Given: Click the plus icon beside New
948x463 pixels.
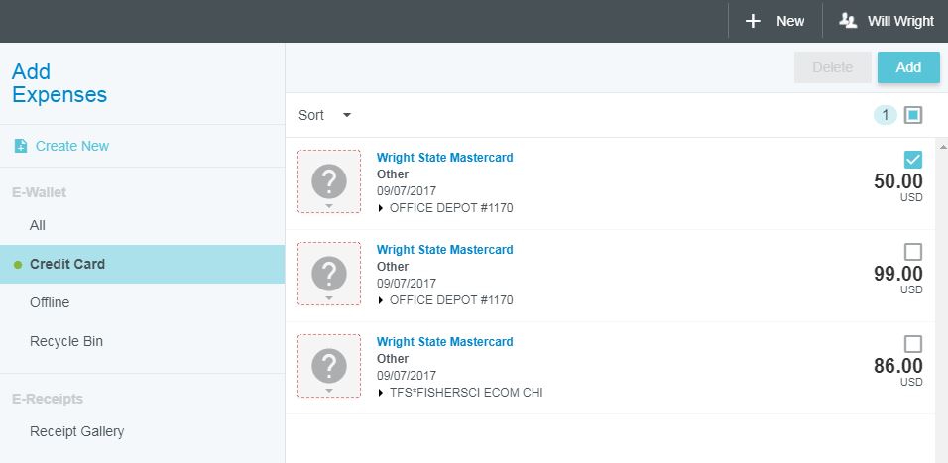Looking at the screenshot, I should click(x=753, y=21).
